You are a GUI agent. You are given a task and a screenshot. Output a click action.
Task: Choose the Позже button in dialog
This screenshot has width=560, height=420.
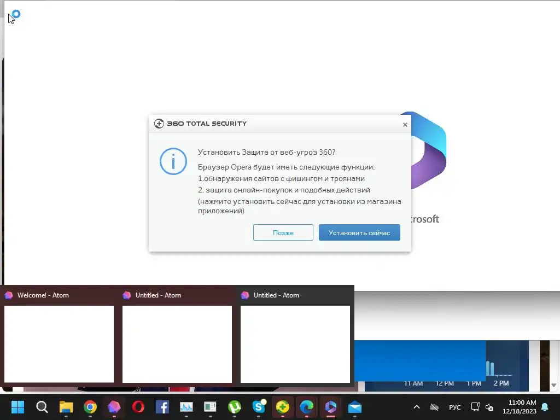[283, 232]
